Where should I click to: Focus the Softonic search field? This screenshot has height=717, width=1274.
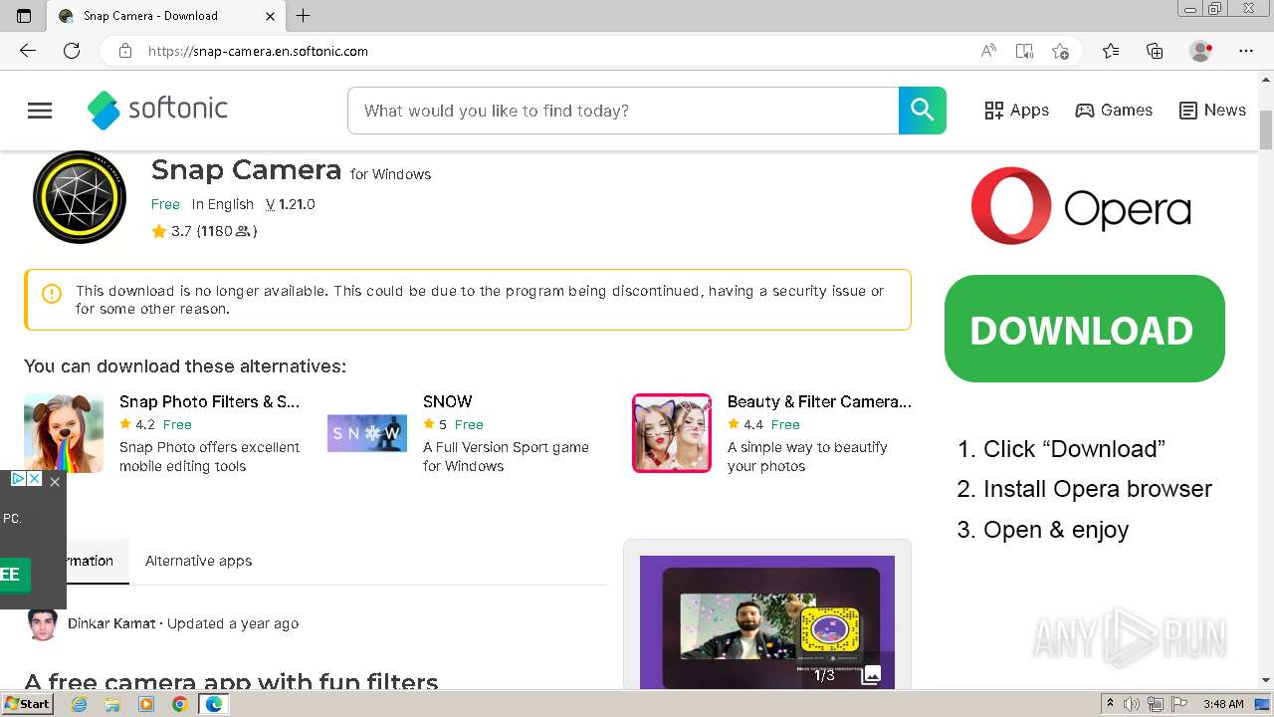(623, 111)
